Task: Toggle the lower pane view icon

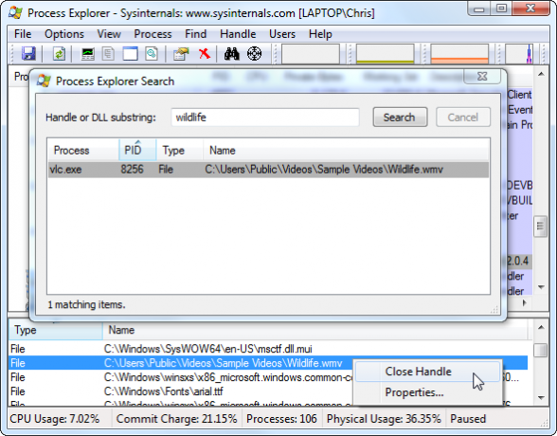Action: 130,54
